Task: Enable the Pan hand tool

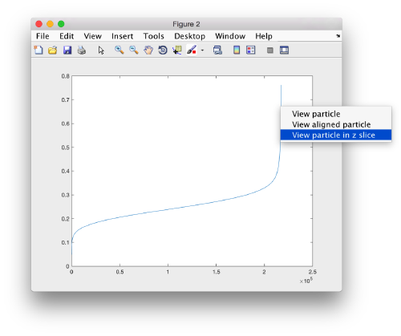Action: (x=148, y=50)
